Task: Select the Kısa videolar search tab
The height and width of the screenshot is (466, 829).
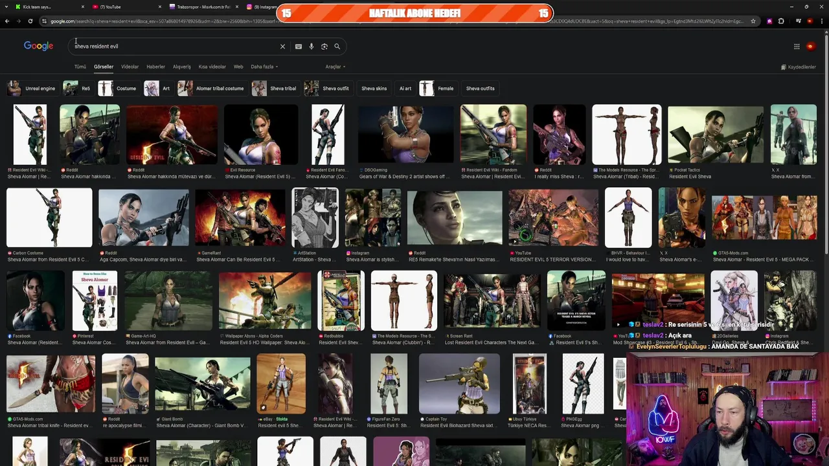Action: (x=212, y=67)
